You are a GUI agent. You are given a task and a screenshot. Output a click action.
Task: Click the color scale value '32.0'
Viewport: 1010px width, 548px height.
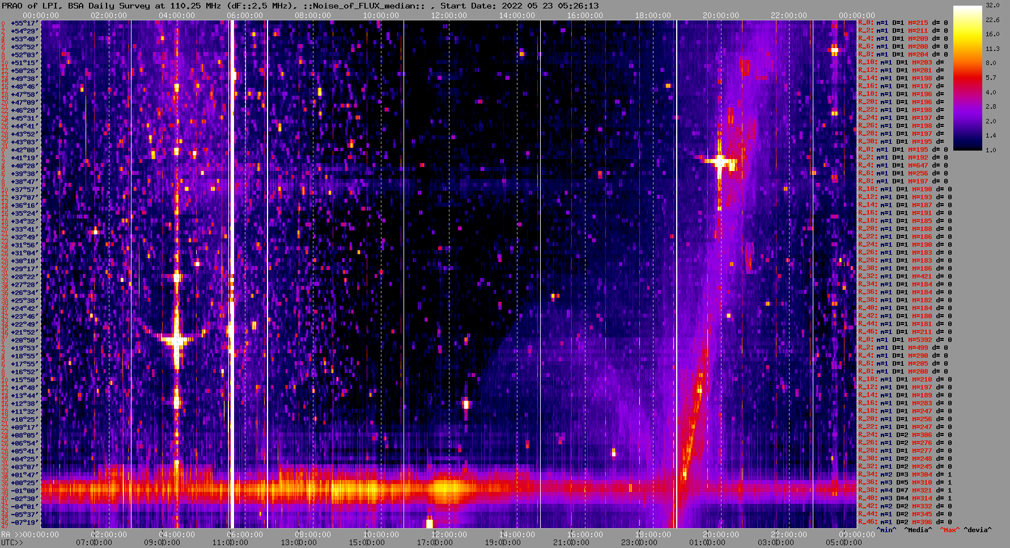pos(992,5)
